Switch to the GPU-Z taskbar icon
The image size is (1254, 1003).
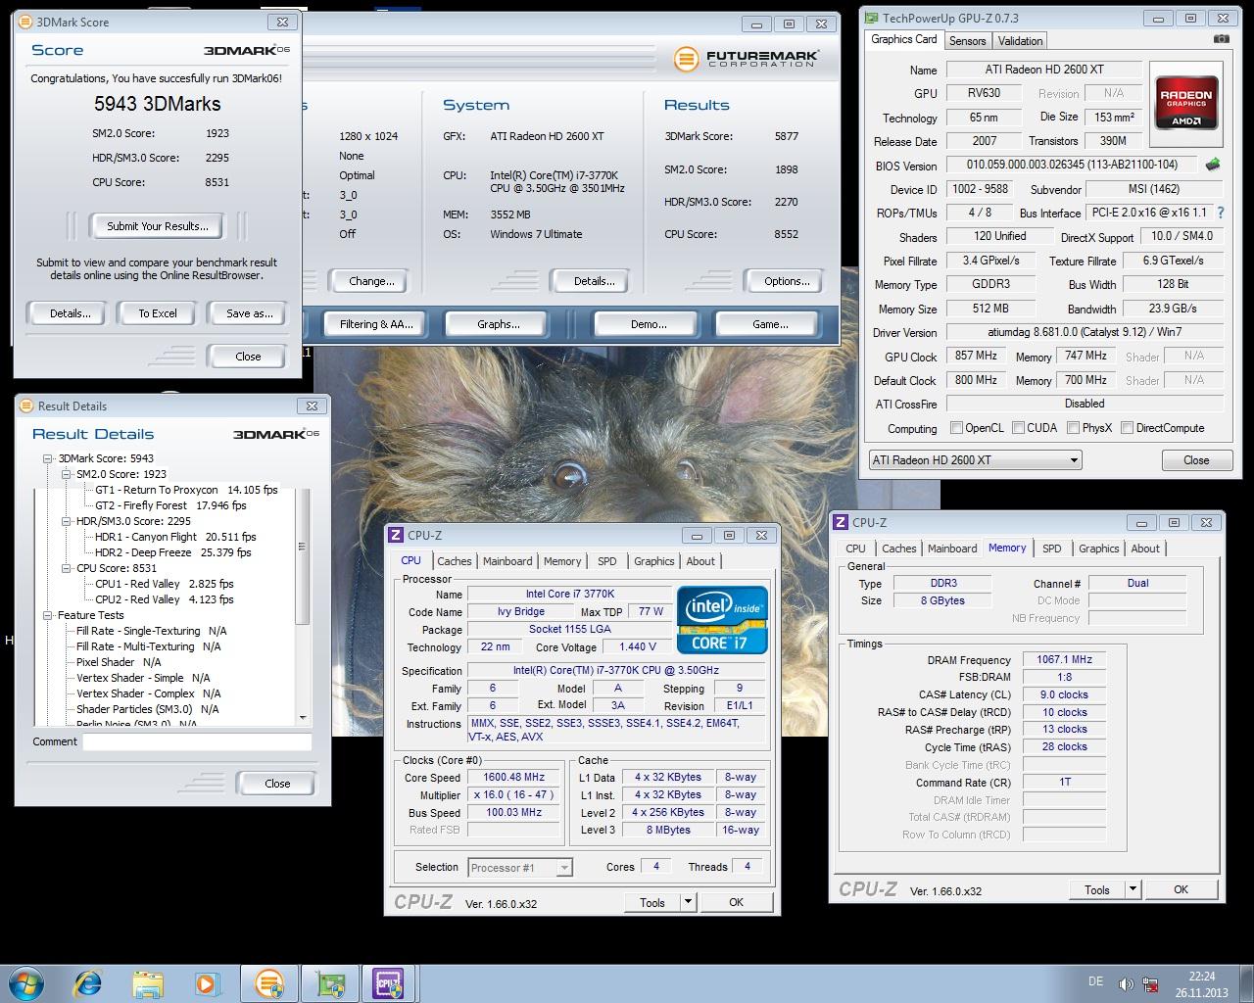click(x=330, y=983)
